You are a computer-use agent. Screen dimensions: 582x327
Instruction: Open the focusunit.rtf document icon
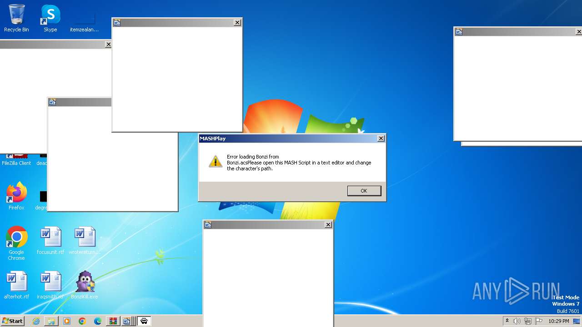tap(50, 241)
